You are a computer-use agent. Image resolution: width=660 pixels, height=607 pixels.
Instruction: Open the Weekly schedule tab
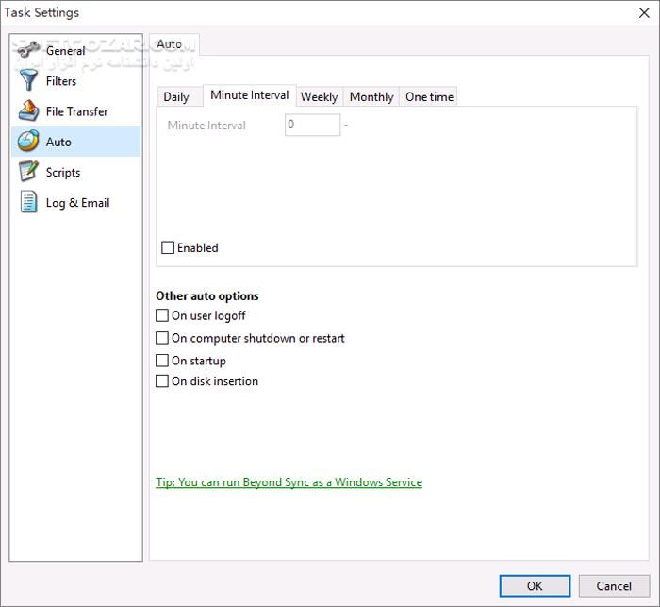coord(319,96)
